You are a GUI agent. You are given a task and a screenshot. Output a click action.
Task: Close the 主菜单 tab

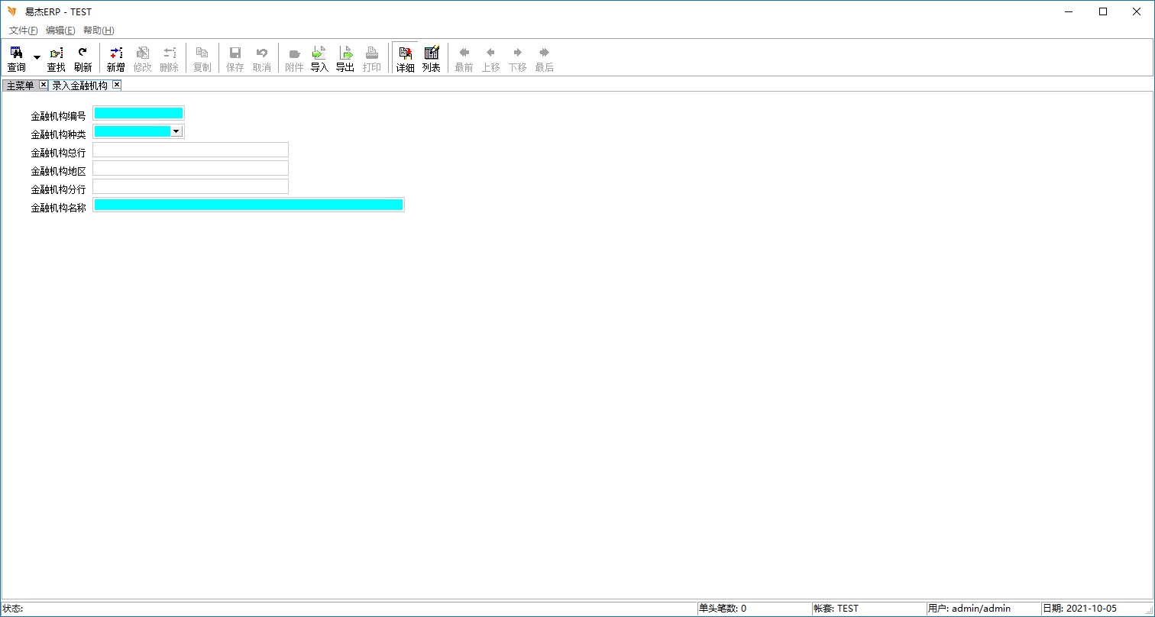[x=43, y=85]
